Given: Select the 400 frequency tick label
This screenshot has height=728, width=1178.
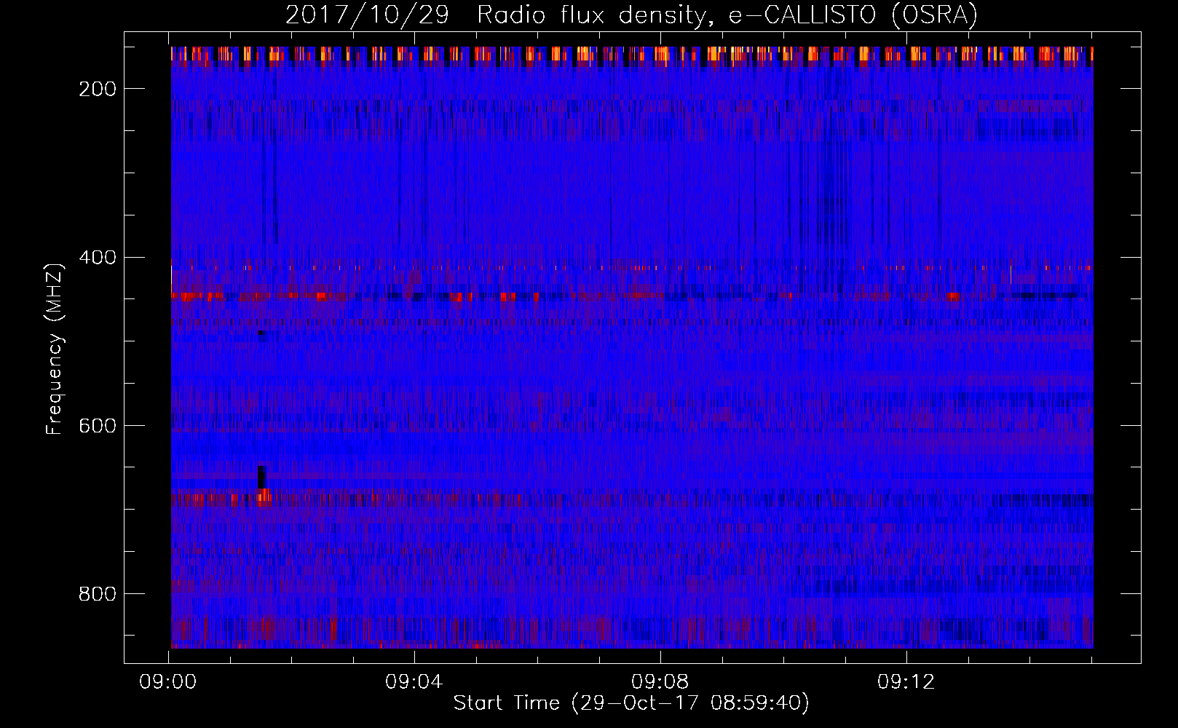Looking at the screenshot, I should 97,258.
